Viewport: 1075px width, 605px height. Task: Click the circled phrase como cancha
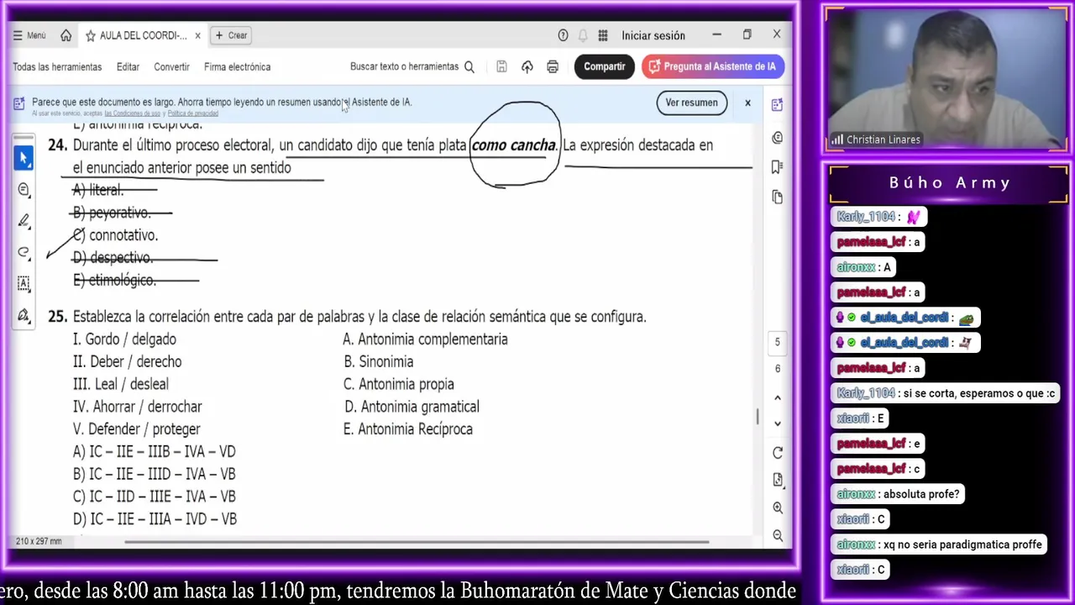point(514,145)
